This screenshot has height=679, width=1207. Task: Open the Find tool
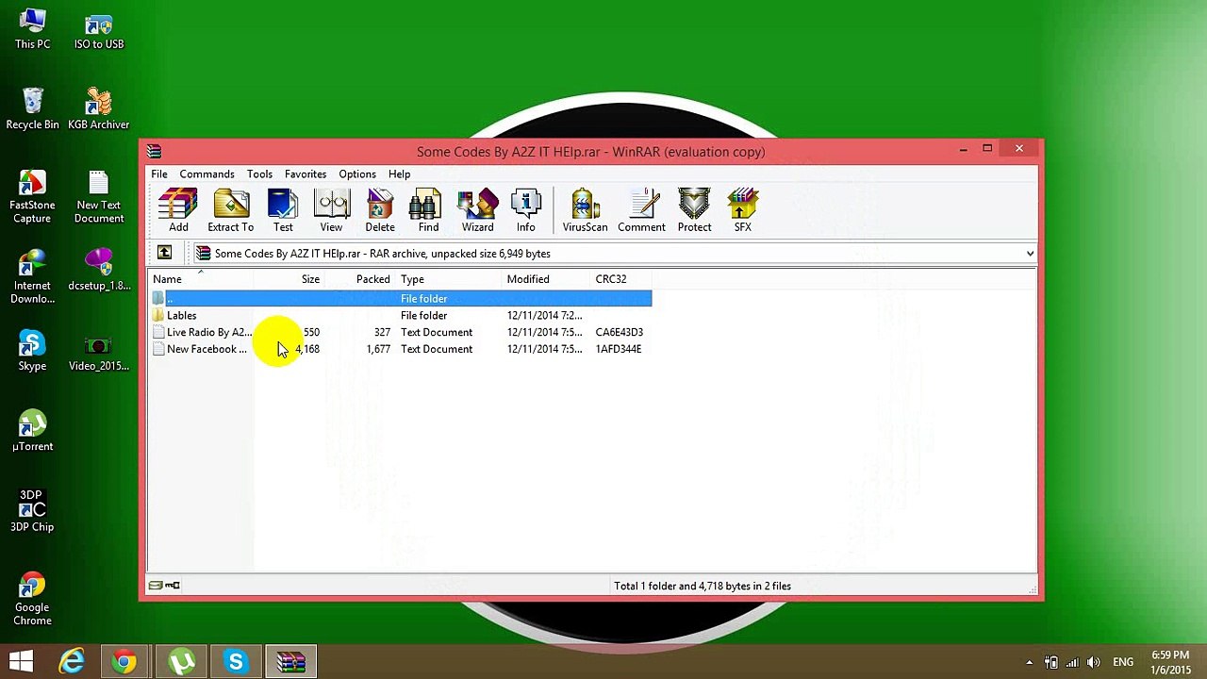[428, 210]
